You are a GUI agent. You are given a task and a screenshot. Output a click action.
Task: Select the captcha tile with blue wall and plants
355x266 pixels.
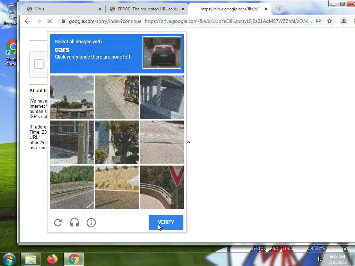[x=117, y=142]
